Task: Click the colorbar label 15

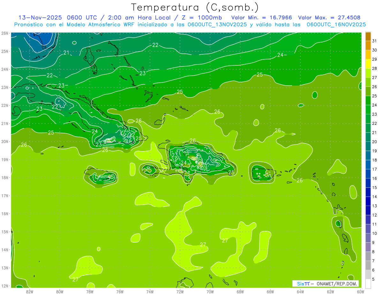Action: [375, 188]
